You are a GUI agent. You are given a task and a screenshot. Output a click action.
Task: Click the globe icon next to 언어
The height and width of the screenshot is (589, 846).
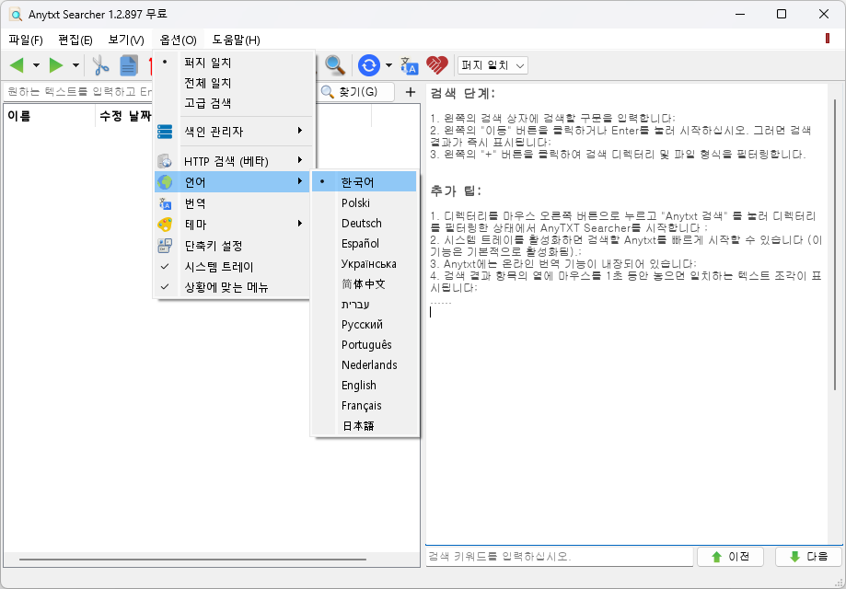[165, 182]
